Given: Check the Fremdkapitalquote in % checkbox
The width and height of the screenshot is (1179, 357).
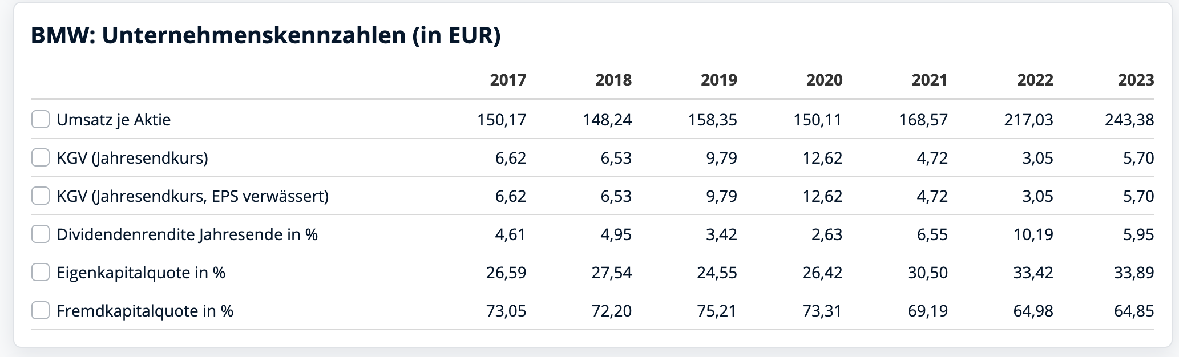Looking at the screenshot, I should (x=41, y=311).
